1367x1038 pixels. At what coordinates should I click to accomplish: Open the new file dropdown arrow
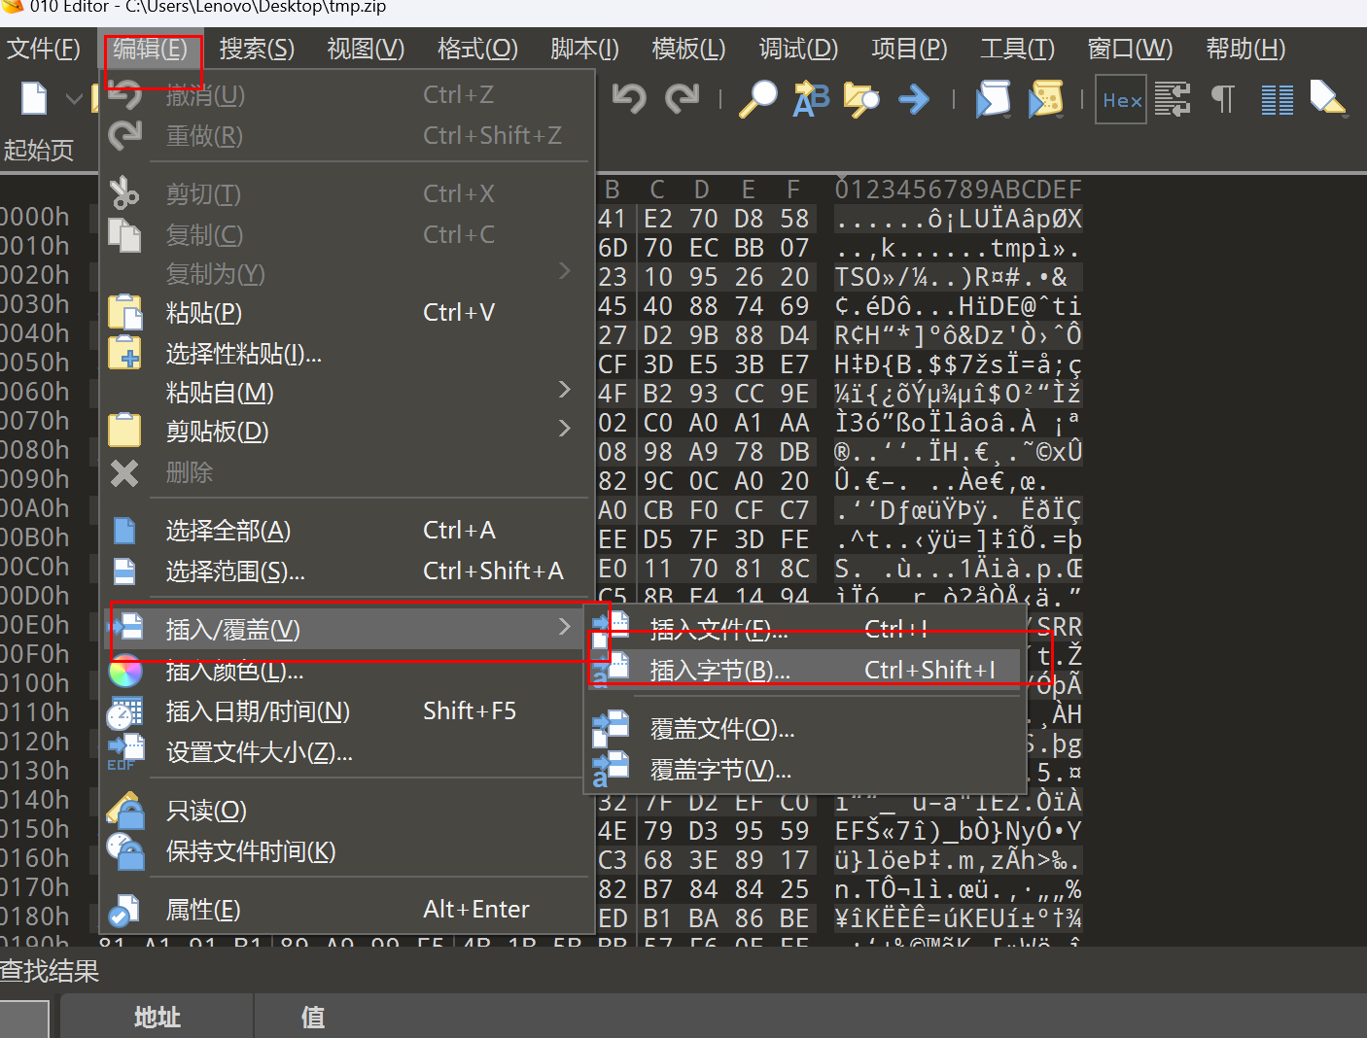pyautogui.click(x=74, y=99)
